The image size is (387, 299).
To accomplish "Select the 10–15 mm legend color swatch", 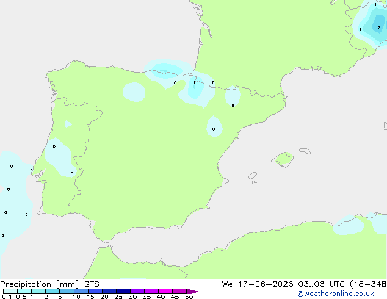I will (81, 291).
